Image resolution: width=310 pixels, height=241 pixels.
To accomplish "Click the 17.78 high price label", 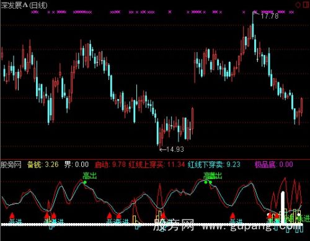I will [x=270, y=16].
